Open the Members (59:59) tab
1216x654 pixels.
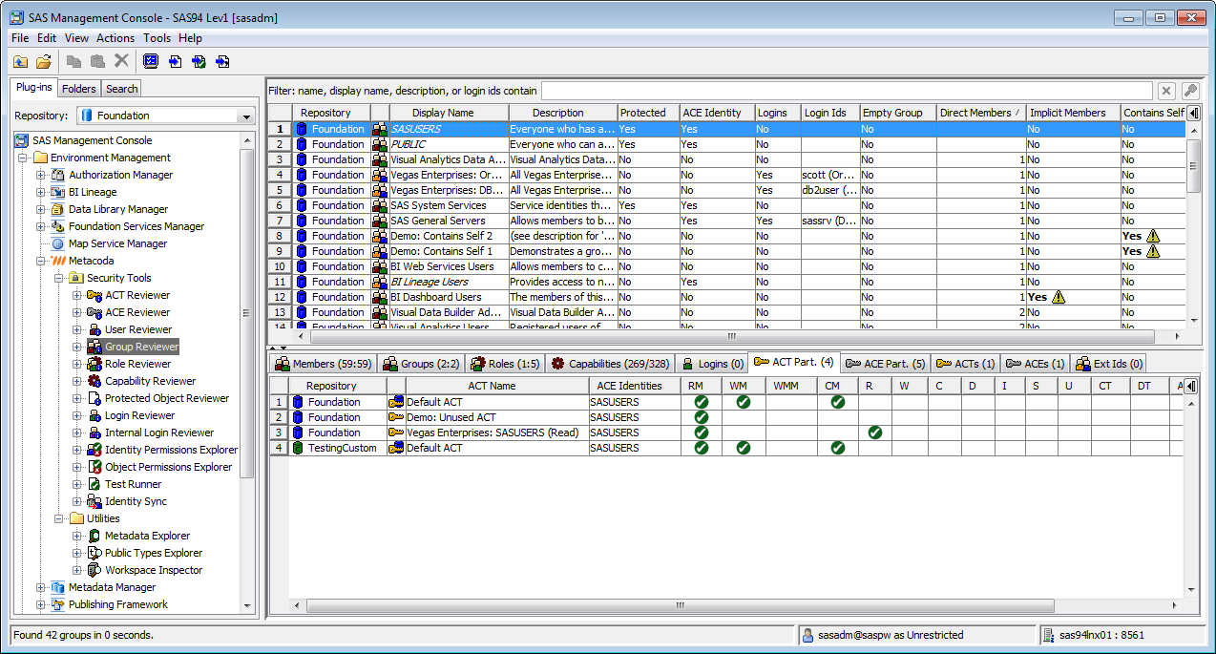click(x=324, y=364)
